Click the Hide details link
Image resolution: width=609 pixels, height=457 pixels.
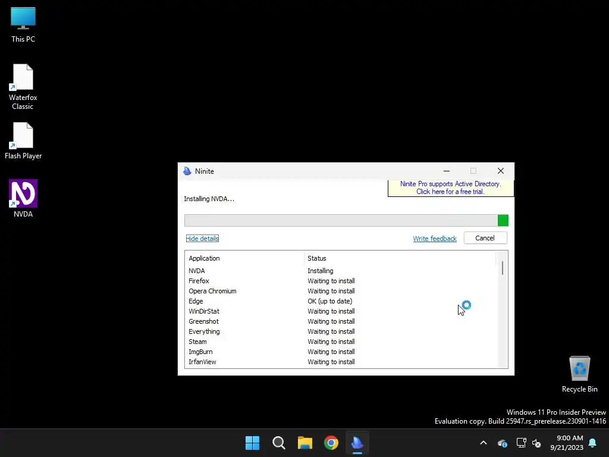point(202,239)
